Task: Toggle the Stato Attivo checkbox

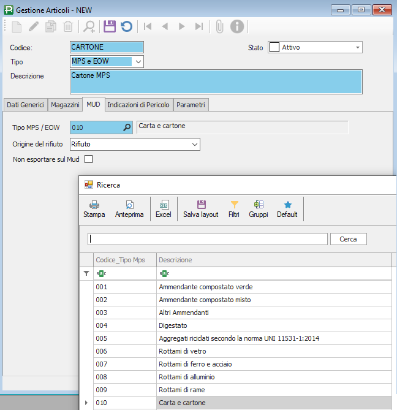Action: click(274, 47)
